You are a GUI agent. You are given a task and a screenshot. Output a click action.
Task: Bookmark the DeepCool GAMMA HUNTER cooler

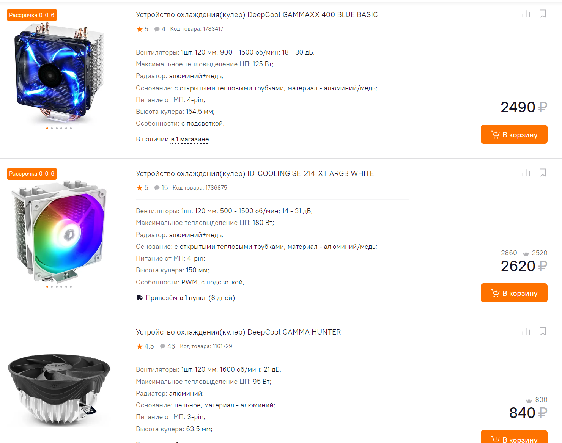click(543, 331)
